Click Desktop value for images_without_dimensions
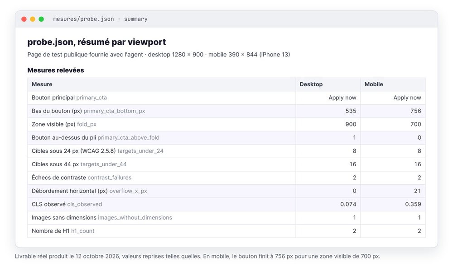This screenshot has width=453, height=267. coord(355,217)
